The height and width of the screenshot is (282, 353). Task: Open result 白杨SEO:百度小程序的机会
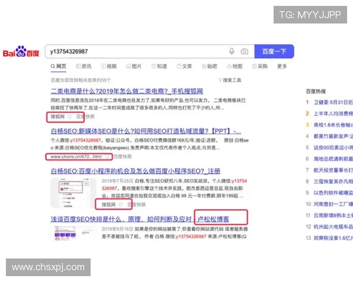(x=135, y=171)
